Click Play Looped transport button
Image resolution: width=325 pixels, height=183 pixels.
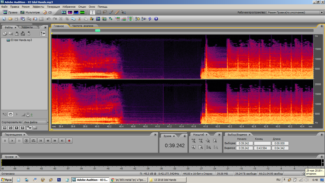pyautogui.click(x=34, y=141)
